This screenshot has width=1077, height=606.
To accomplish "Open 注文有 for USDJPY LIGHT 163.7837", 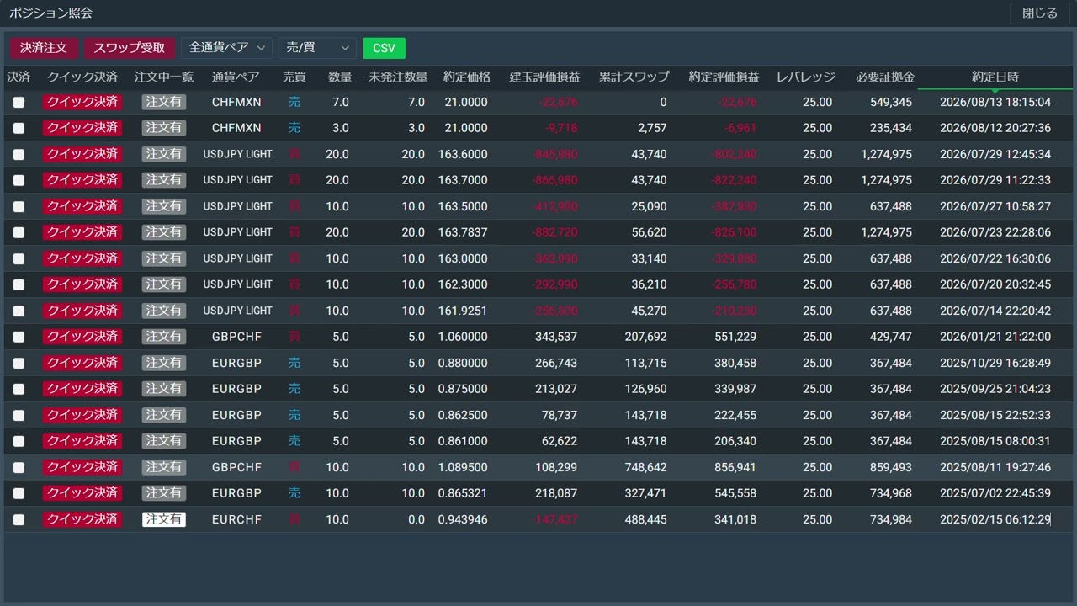I will pyautogui.click(x=164, y=232).
